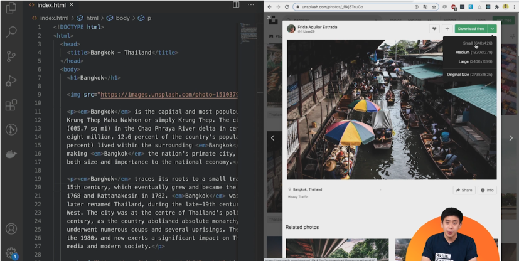Click the Share button

pos(464,190)
